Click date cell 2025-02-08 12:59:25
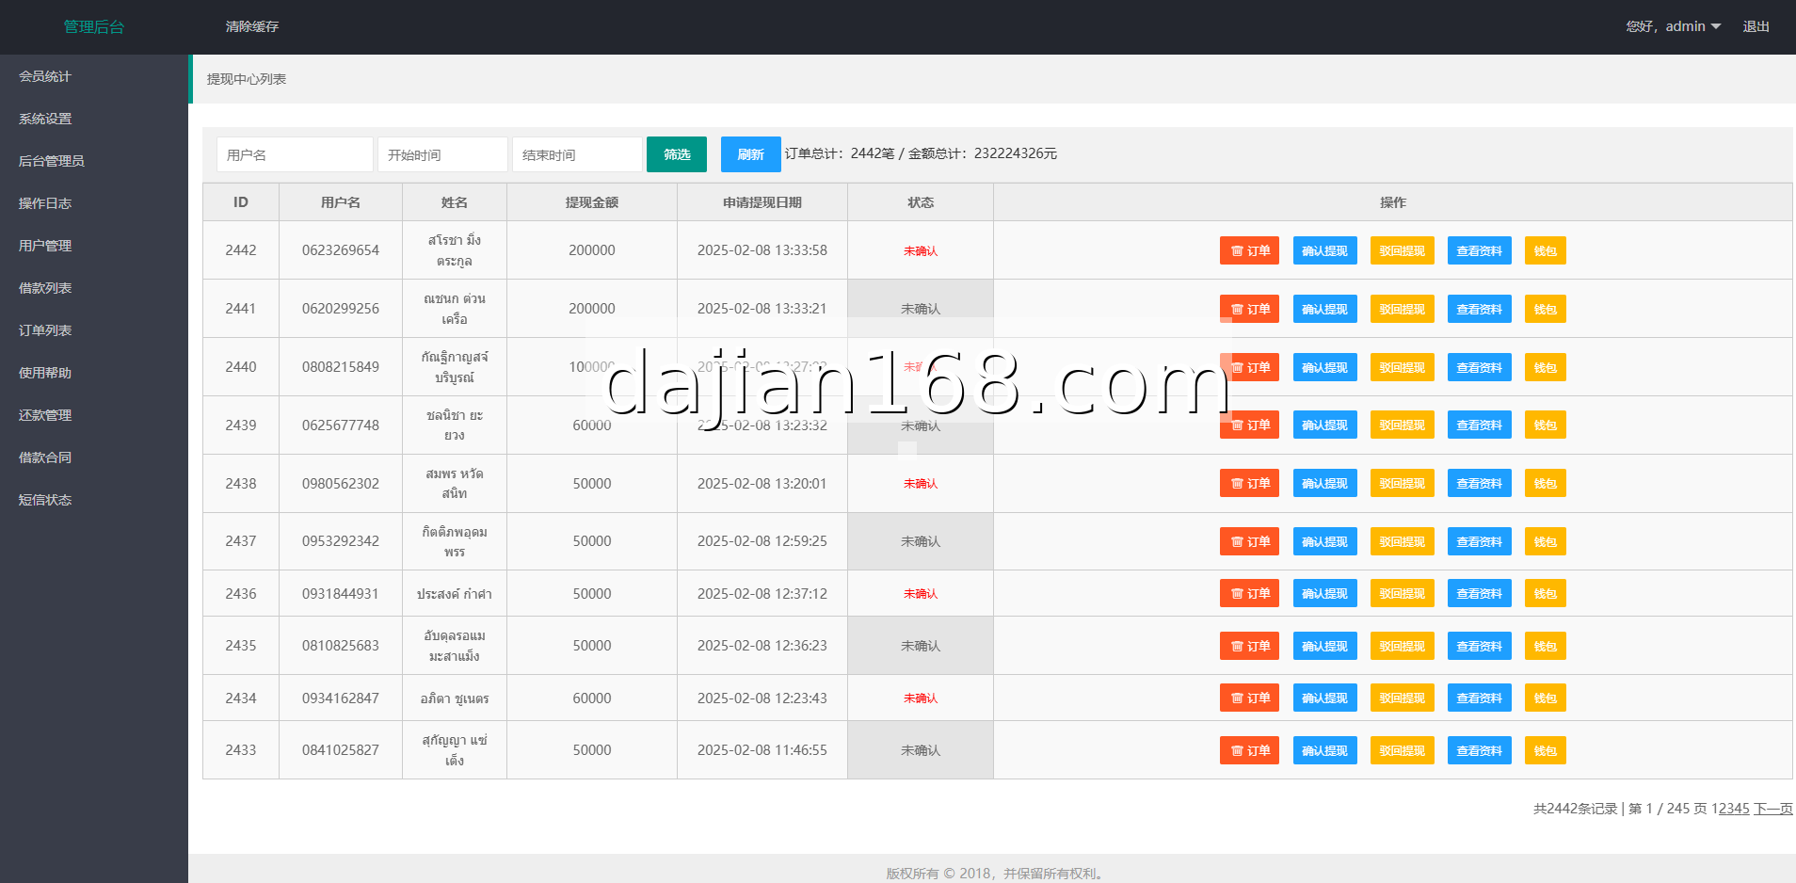1796x883 pixels. tap(762, 541)
